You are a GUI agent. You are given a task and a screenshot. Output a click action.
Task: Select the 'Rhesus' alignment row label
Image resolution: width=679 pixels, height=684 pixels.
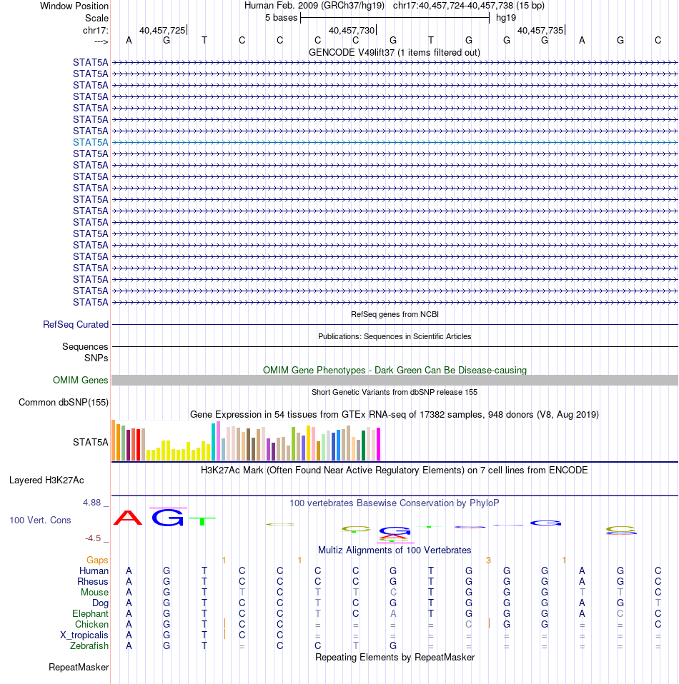93,581
